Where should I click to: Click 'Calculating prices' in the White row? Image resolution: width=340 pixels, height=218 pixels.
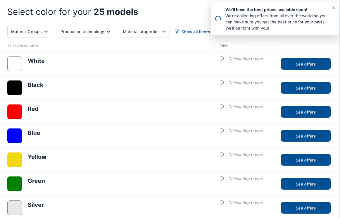246,59
